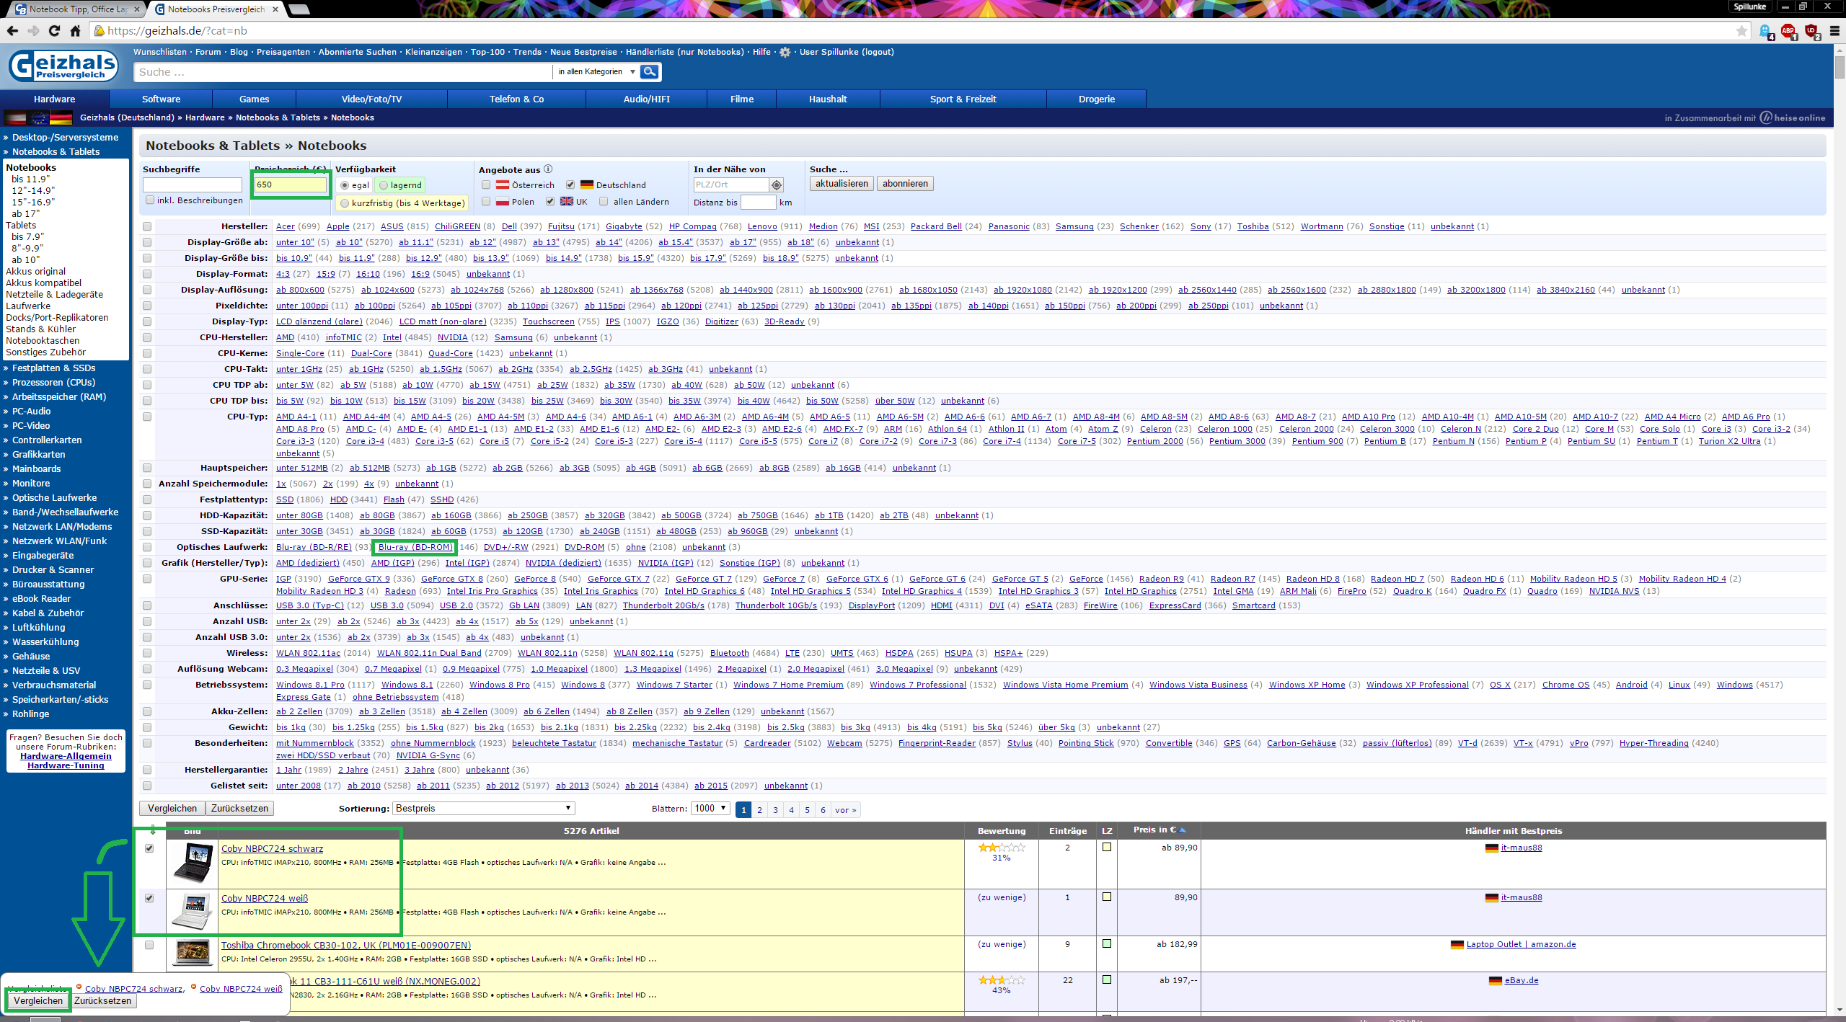Image resolution: width=1846 pixels, height=1022 pixels.
Task: Open the Software main tab
Action: click(x=161, y=99)
